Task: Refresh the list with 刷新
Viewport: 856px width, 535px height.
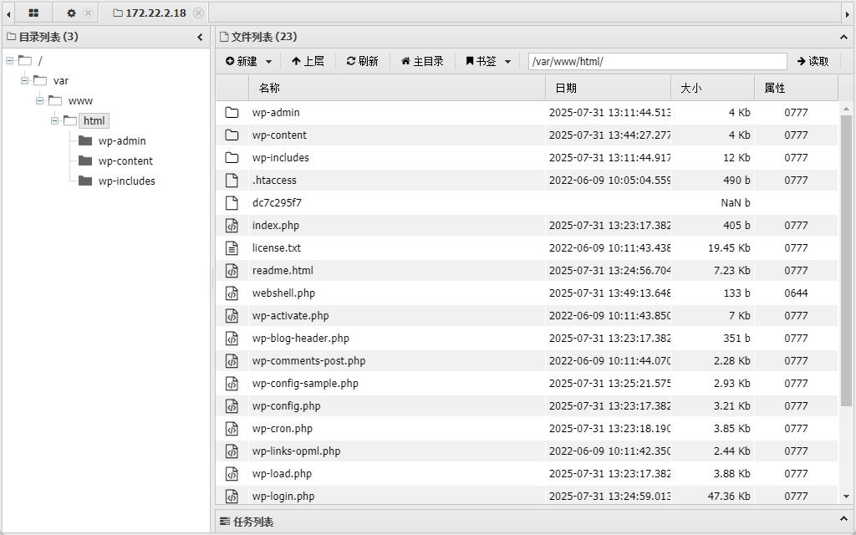Action: pyautogui.click(x=363, y=61)
